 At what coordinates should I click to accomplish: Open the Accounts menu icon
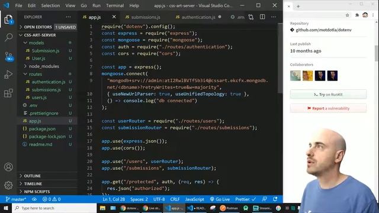coord(8,167)
